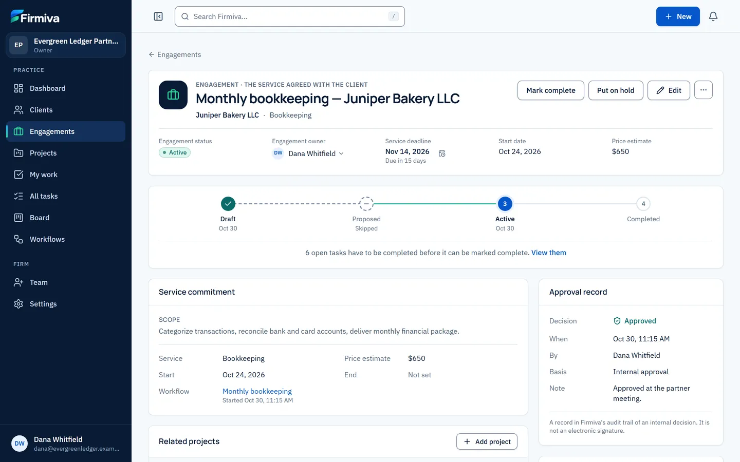Click the Approved decision value
This screenshot has width=740, height=462.
(x=635, y=321)
